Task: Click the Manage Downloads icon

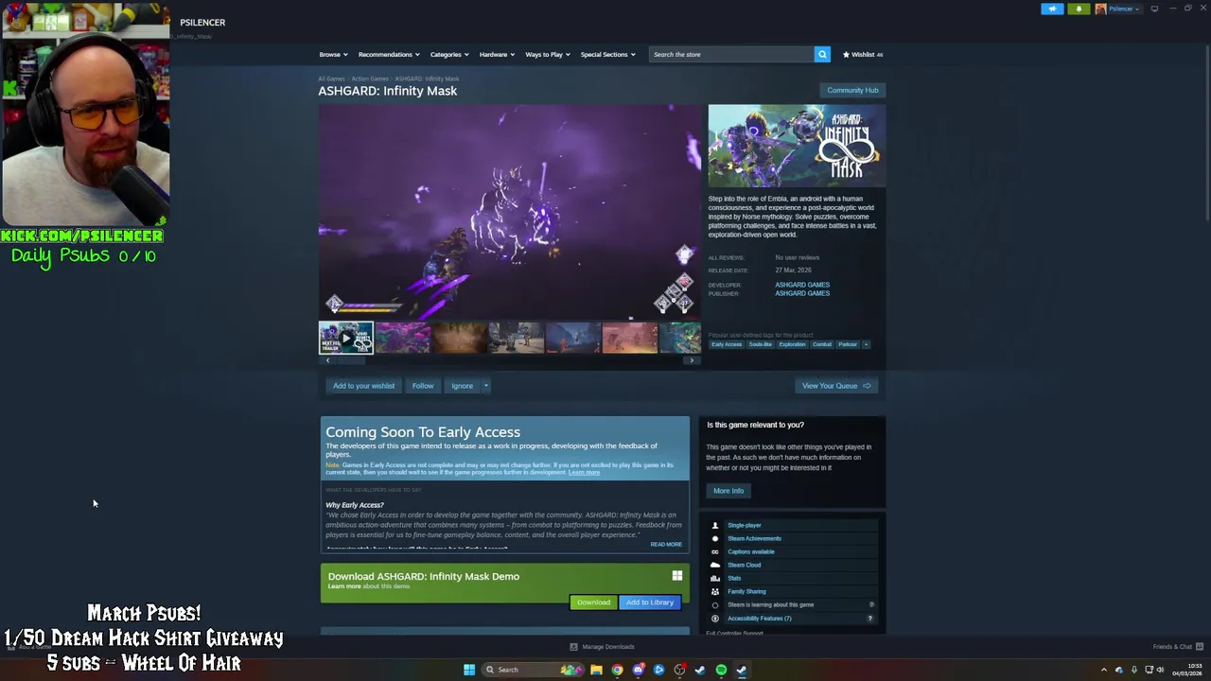Action: (573, 647)
